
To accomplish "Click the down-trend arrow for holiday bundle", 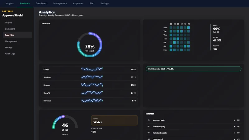I will 235,133.
